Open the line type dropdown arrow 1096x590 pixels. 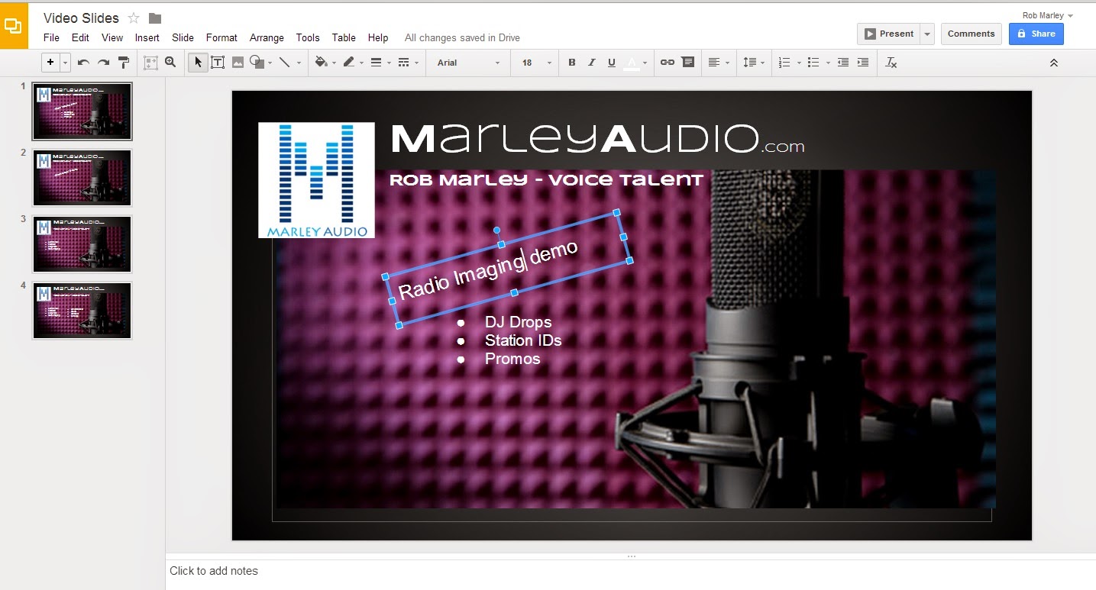click(299, 63)
